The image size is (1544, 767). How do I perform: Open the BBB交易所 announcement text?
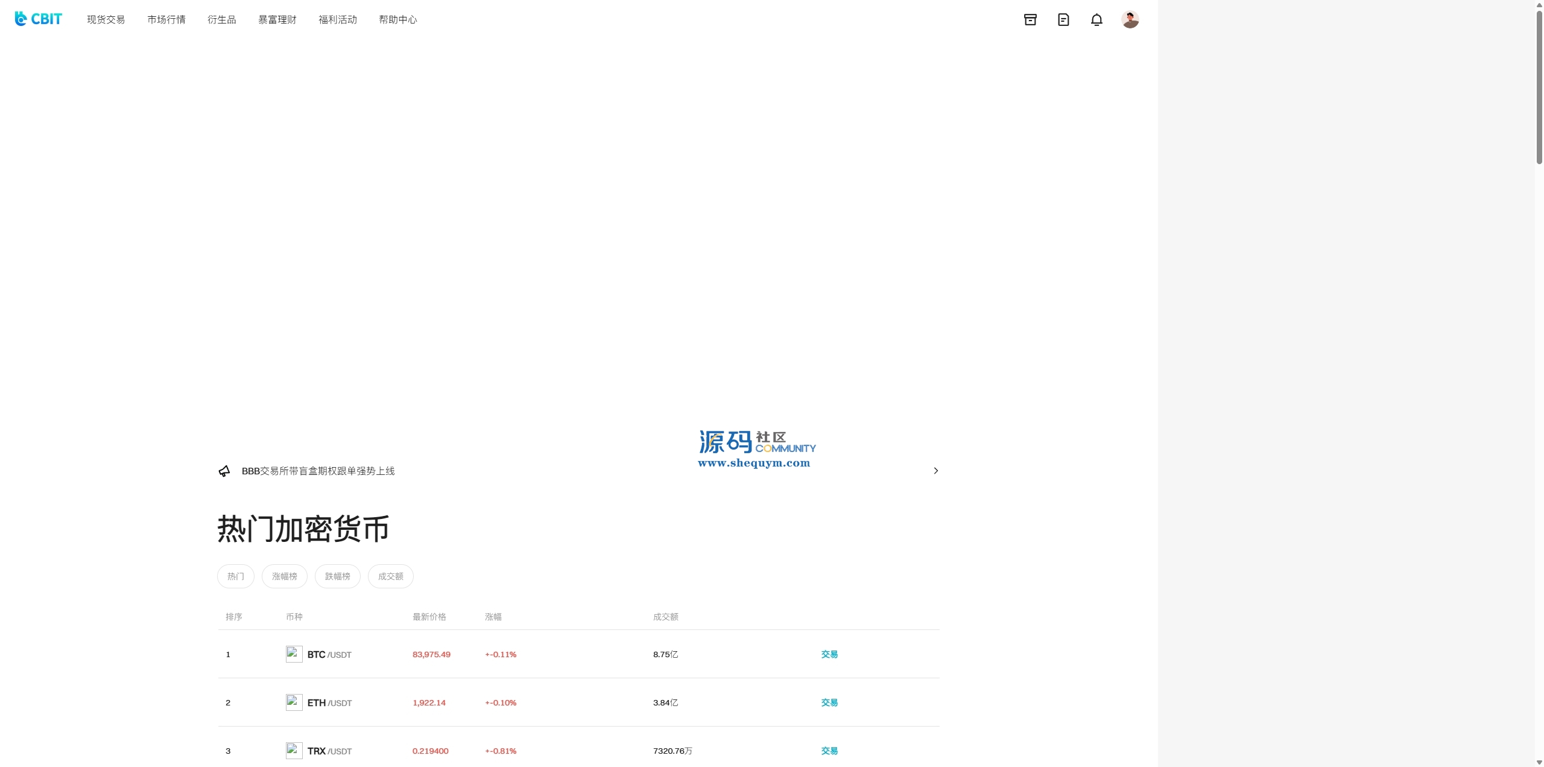click(x=318, y=471)
